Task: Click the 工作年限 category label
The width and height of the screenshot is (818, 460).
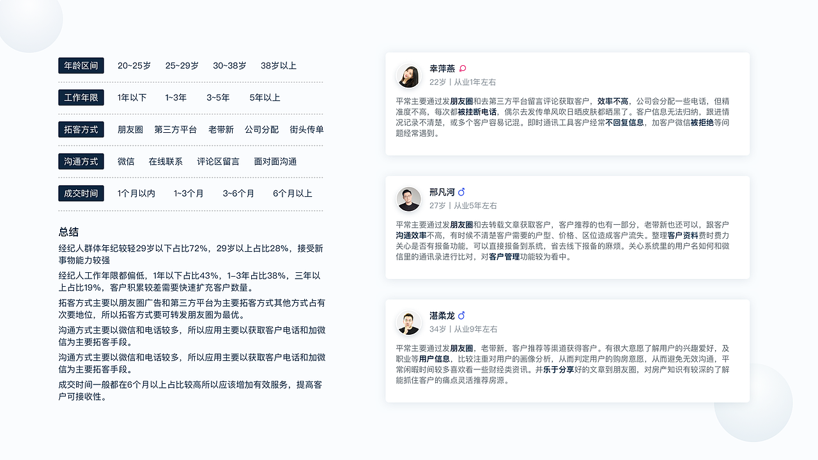Action: pyautogui.click(x=81, y=97)
